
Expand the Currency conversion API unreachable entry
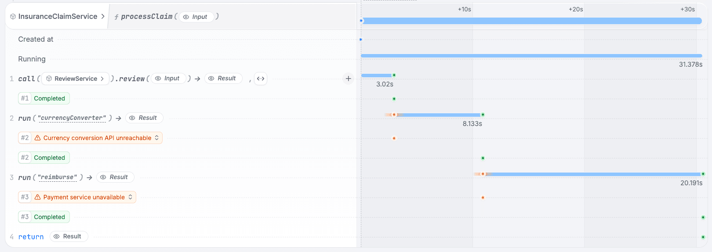(x=91, y=138)
